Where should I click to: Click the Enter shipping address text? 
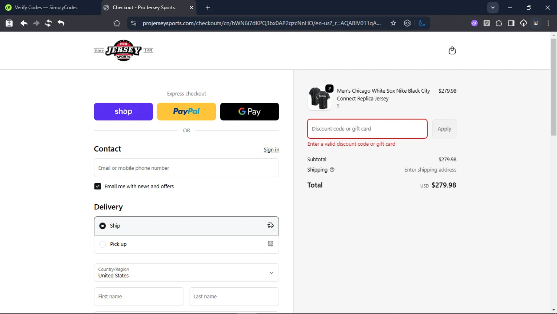[x=430, y=170]
